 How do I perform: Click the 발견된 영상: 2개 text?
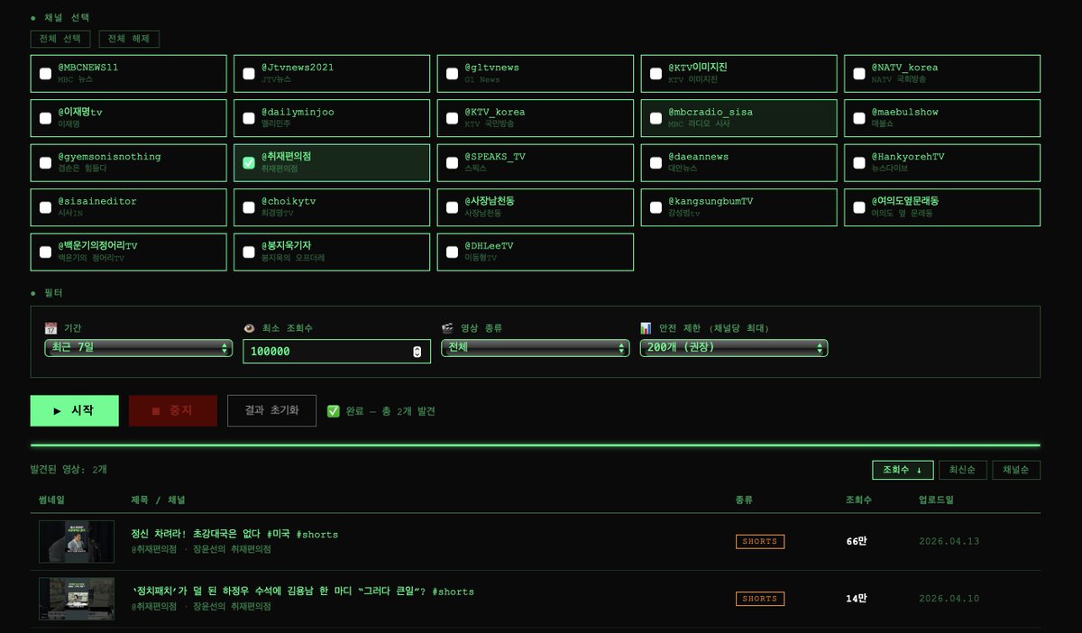click(69, 470)
